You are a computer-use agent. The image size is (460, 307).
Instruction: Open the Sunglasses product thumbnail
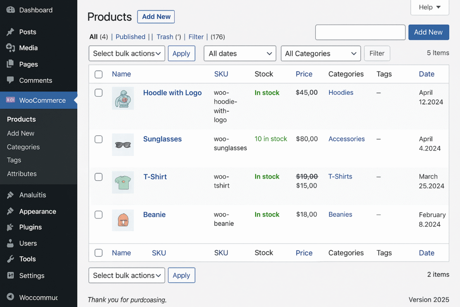point(123,145)
